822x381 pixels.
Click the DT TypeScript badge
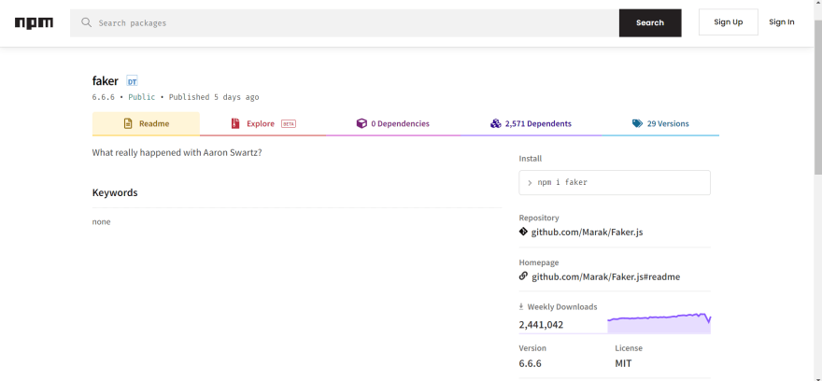coord(132,81)
